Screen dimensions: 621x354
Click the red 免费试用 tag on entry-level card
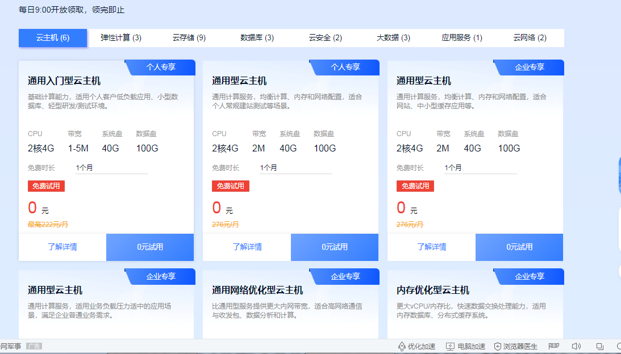point(45,186)
